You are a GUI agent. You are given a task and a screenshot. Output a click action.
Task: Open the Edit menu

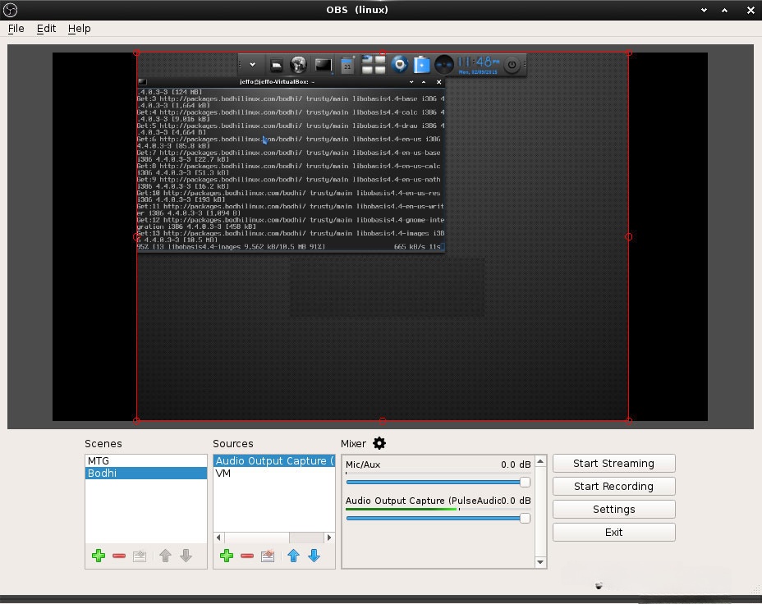(x=46, y=29)
